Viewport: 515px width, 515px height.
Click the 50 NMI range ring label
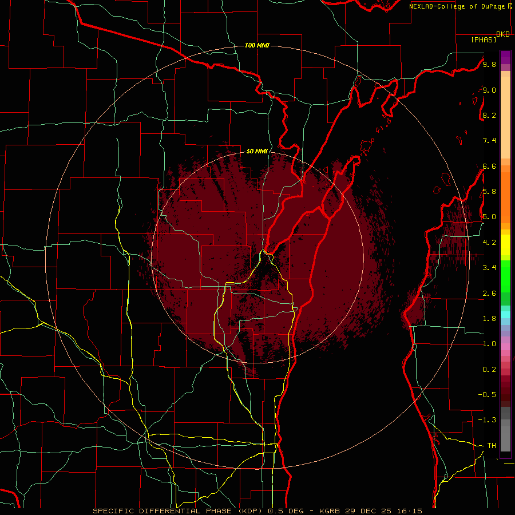[x=257, y=151]
